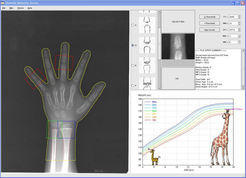
Task: Click the red ROI box on middle finger
Action: point(64,62)
